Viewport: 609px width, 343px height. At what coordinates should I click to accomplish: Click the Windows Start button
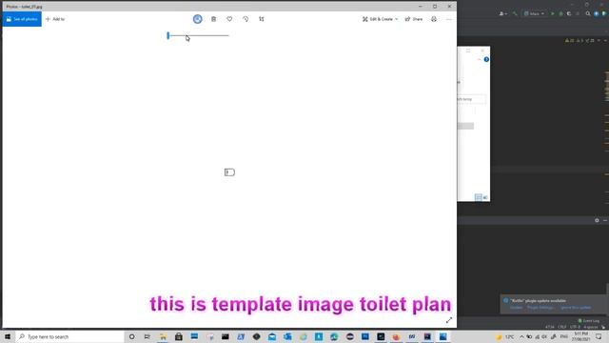8,336
